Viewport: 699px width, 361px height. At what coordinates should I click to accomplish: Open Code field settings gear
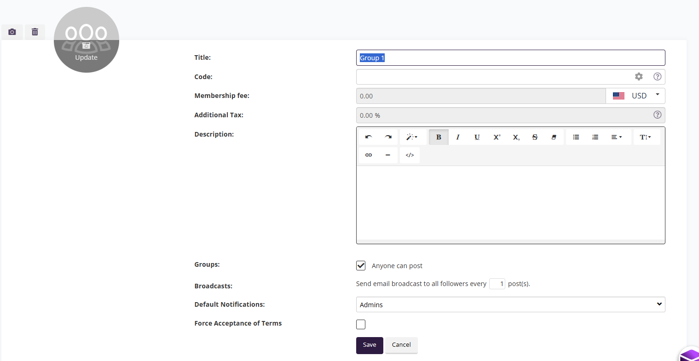(639, 76)
